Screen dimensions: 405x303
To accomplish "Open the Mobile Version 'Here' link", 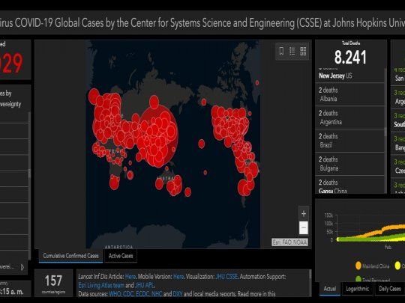I will 178,277.
